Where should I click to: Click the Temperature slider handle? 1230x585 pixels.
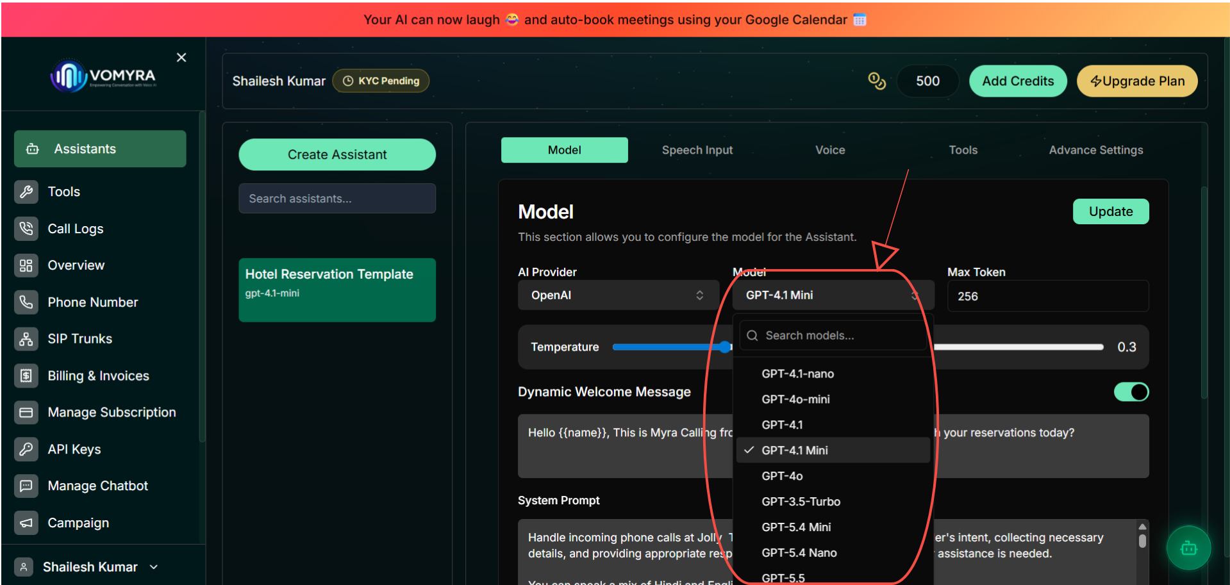(725, 347)
